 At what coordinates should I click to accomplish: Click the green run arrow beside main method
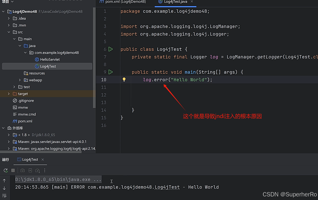[111, 72]
